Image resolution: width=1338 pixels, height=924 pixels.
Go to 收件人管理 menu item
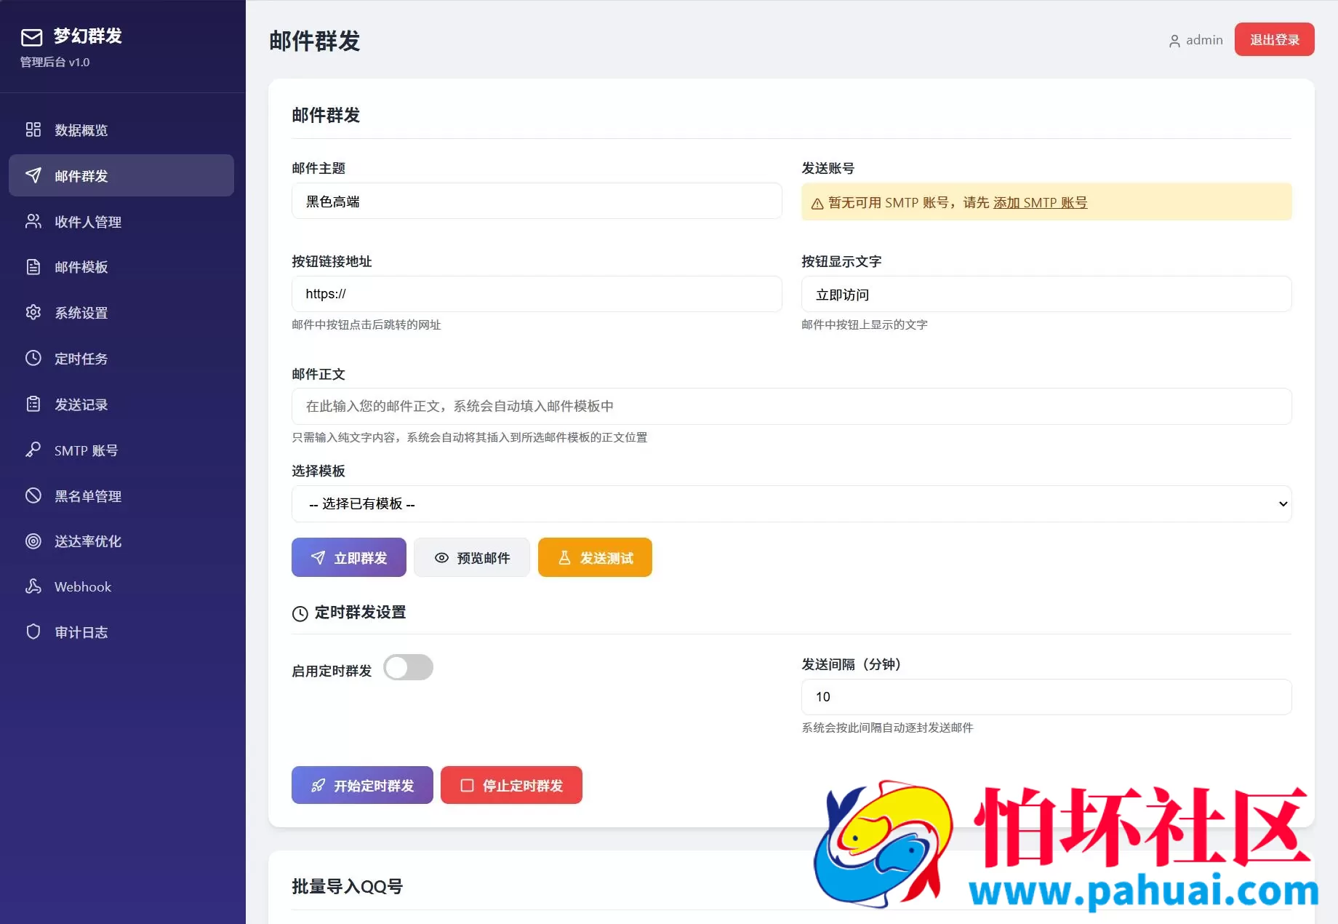tap(121, 221)
